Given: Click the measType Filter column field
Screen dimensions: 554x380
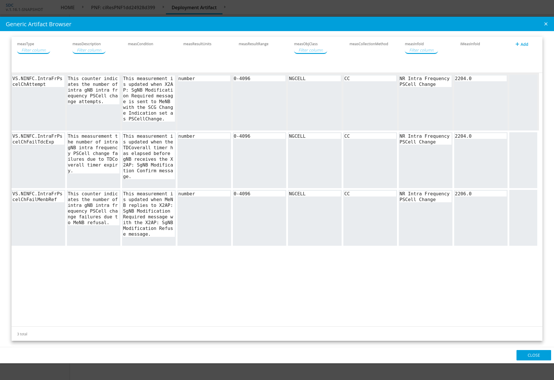Looking at the screenshot, I should 34,50.
